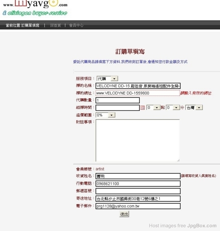Open the 台灣 timezone dropdown
220x231 pixels.
tap(194, 108)
